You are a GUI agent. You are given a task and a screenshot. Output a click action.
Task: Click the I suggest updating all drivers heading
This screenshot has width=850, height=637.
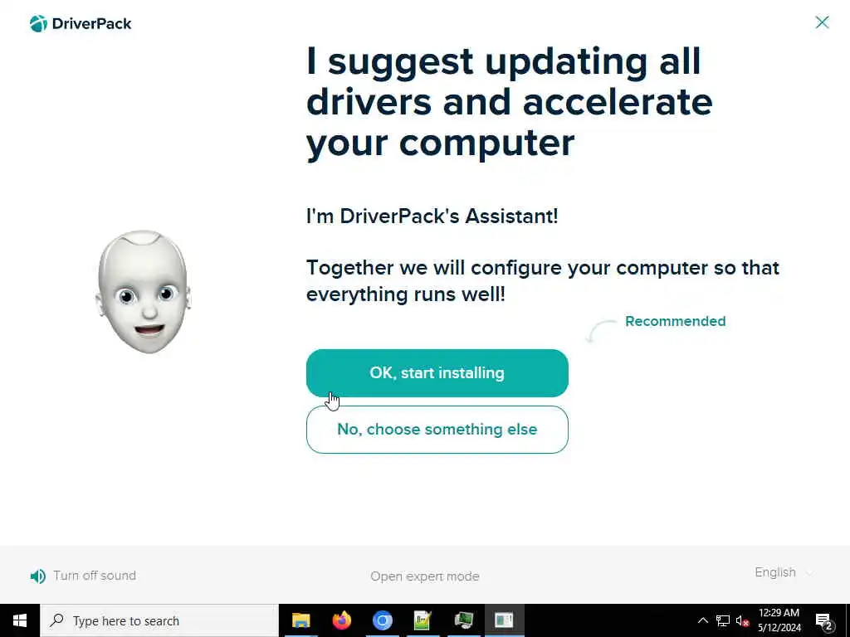tap(510, 102)
